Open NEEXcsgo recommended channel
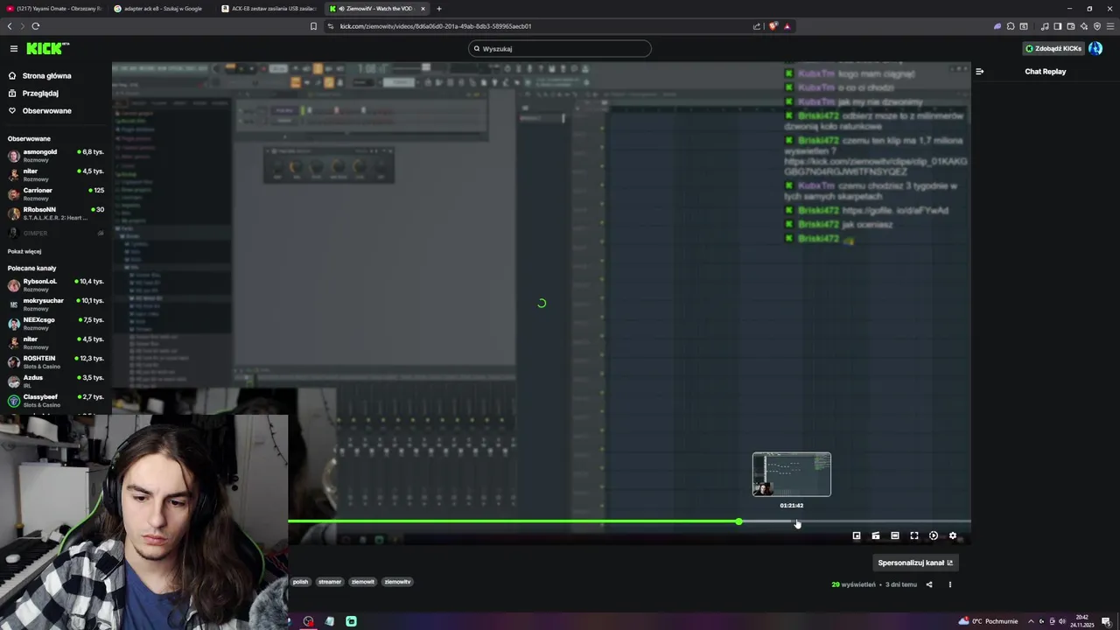 point(56,324)
